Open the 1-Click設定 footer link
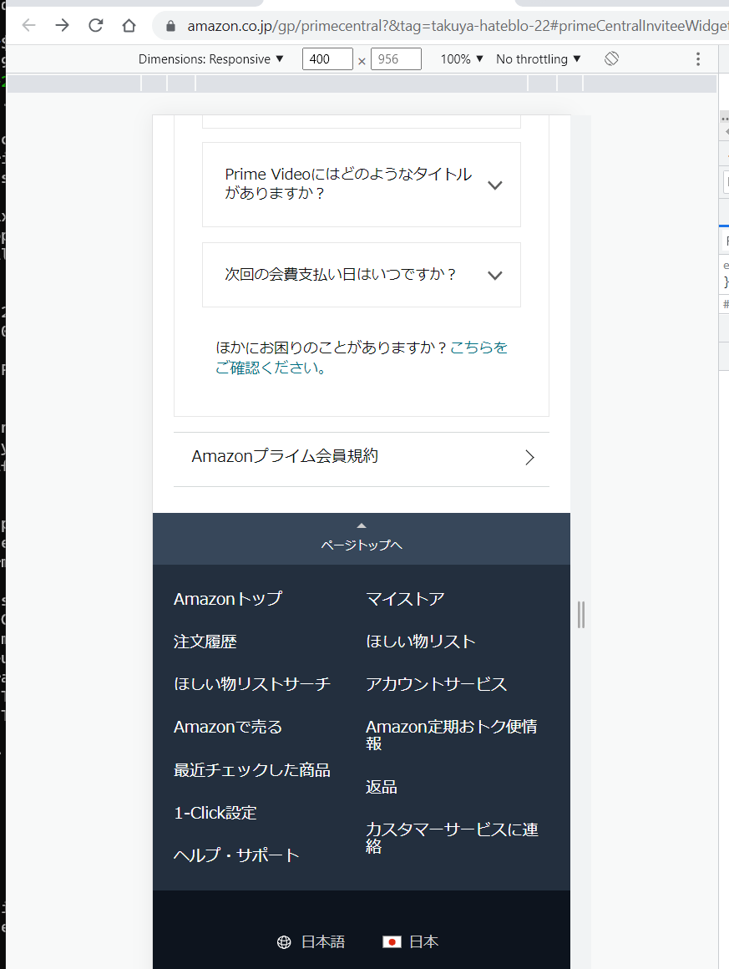Screen dimensions: 729x969 tap(215, 813)
